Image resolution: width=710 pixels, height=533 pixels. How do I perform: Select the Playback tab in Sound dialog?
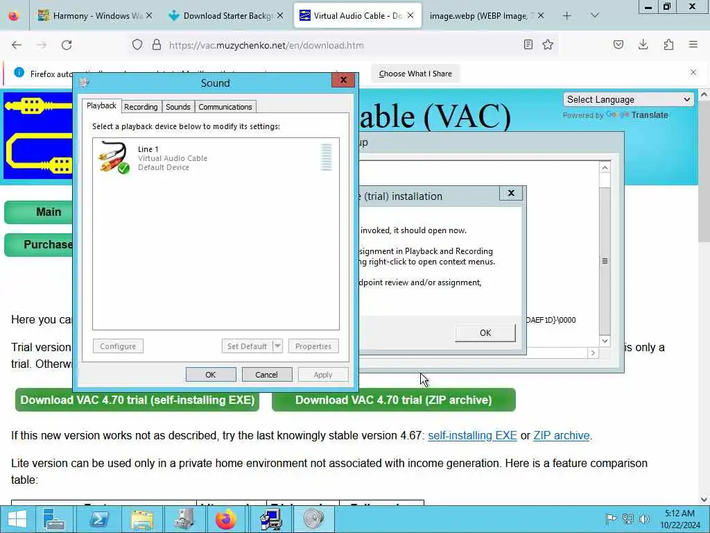coord(101,105)
